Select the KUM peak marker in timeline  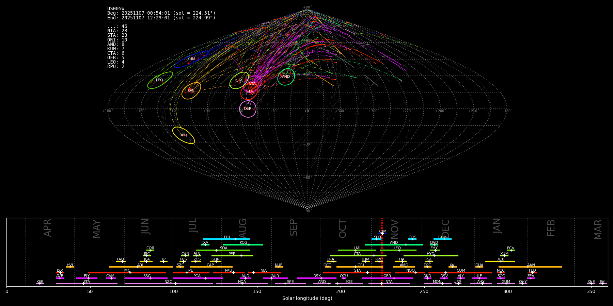click(382, 234)
